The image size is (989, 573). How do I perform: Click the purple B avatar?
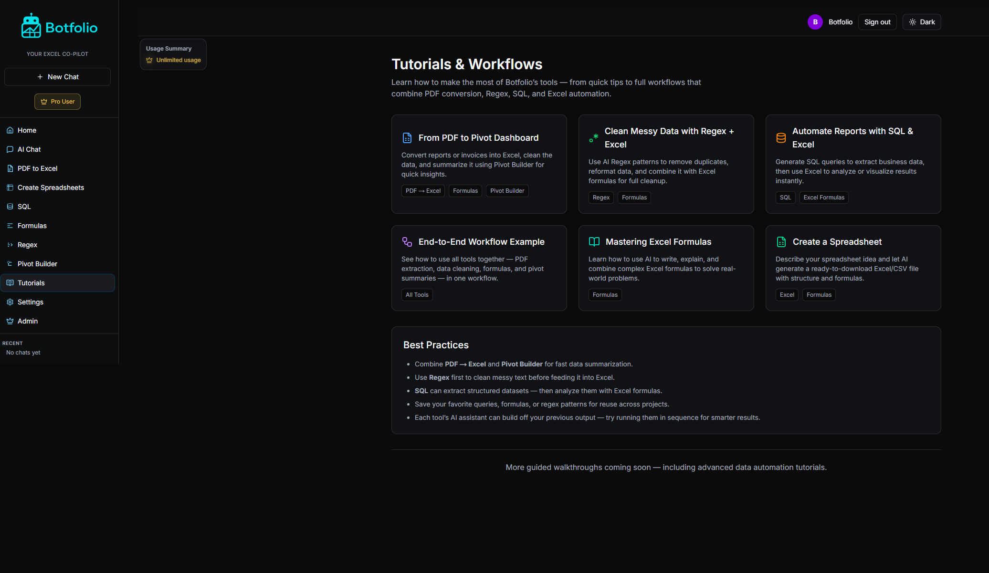(x=815, y=21)
